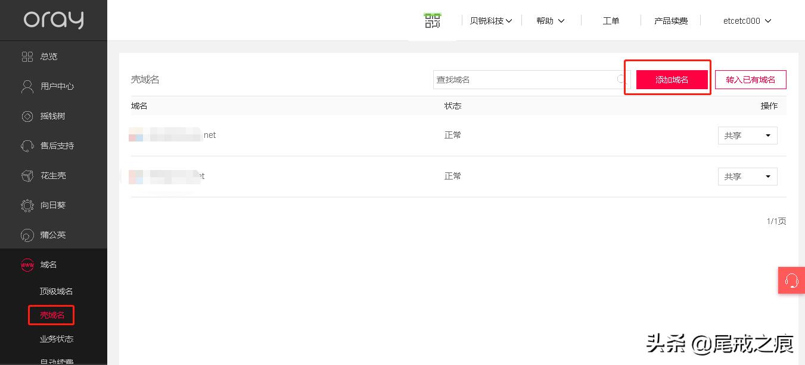Image resolution: width=805 pixels, height=365 pixels.
Task: Click the 转入已有域名 button
Action: (x=751, y=80)
